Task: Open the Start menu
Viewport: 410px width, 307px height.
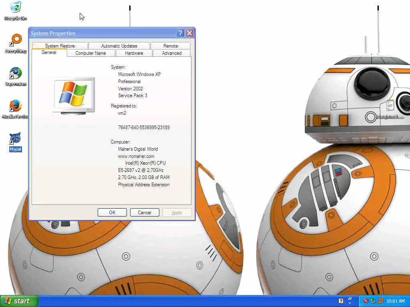Action: tap(19, 301)
